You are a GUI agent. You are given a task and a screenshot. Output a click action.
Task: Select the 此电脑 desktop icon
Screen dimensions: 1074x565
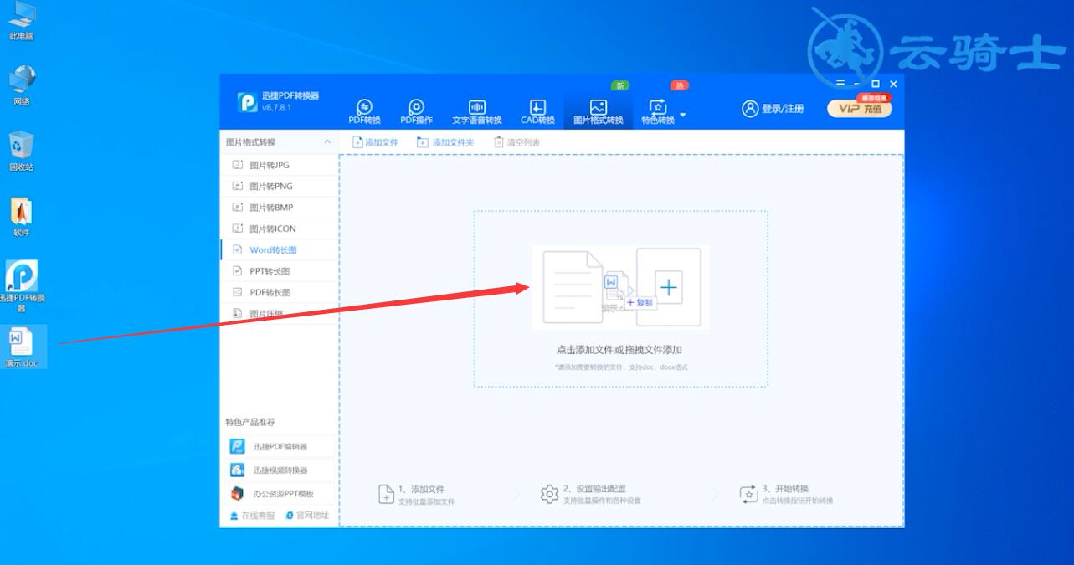(x=22, y=22)
